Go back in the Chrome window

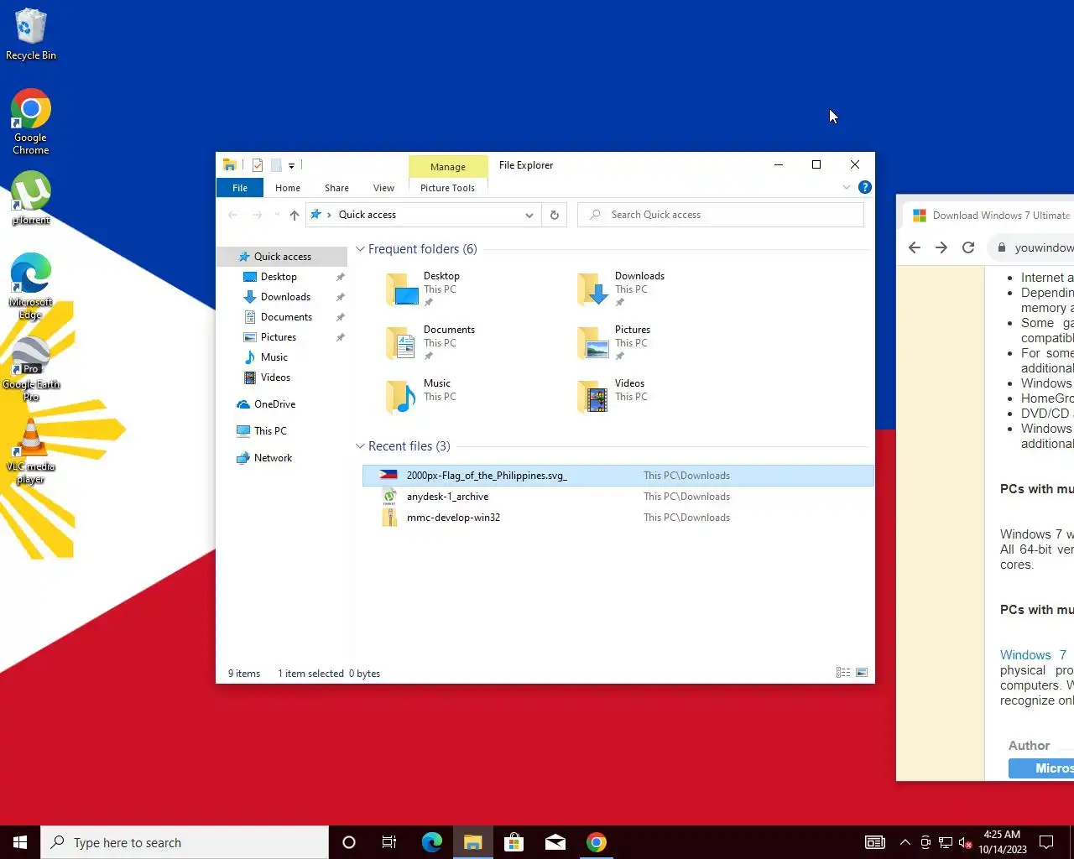(x=915, y=247)
